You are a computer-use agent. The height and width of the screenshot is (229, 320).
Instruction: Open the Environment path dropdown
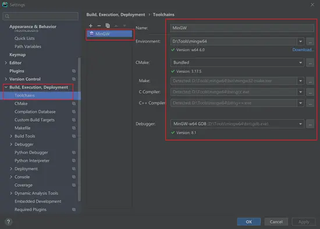[300, 41]
